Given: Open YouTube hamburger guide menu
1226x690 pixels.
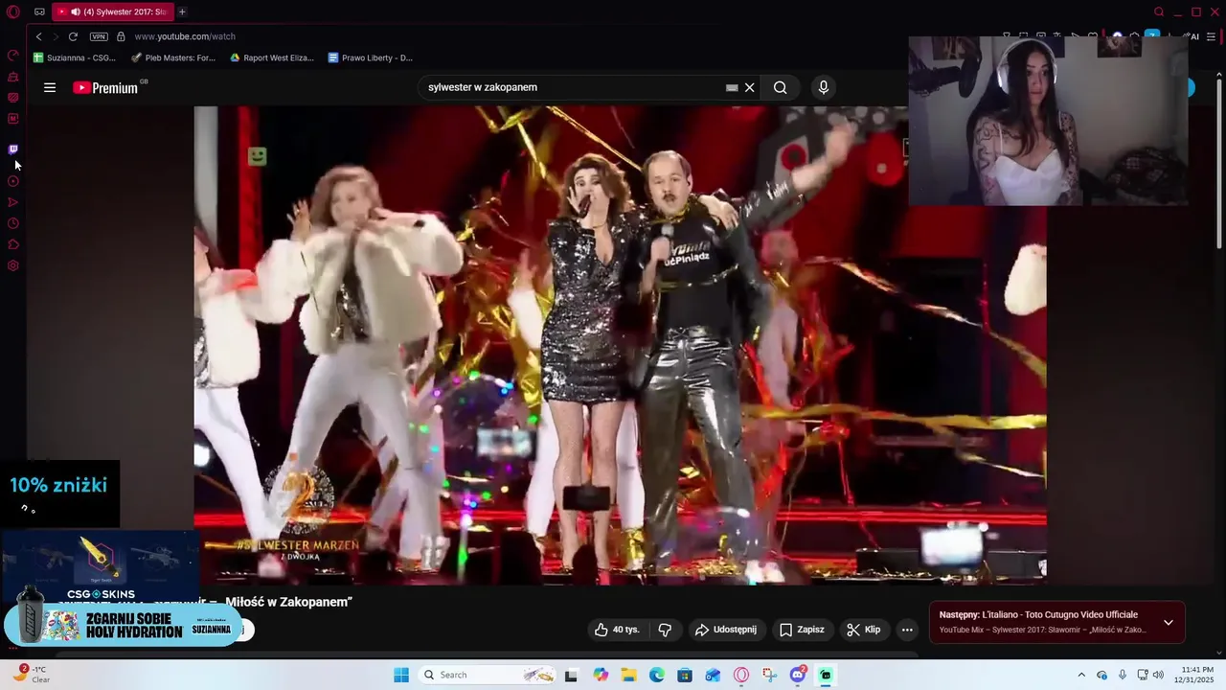Looking at the screenshot, I should [50, 87].
